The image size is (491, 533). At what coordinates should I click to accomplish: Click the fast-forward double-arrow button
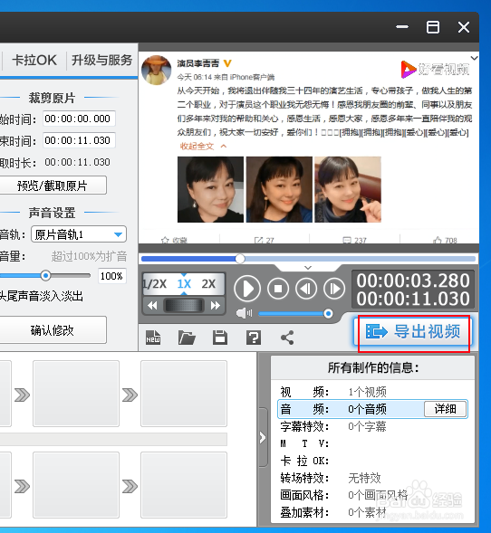point(215,306)
